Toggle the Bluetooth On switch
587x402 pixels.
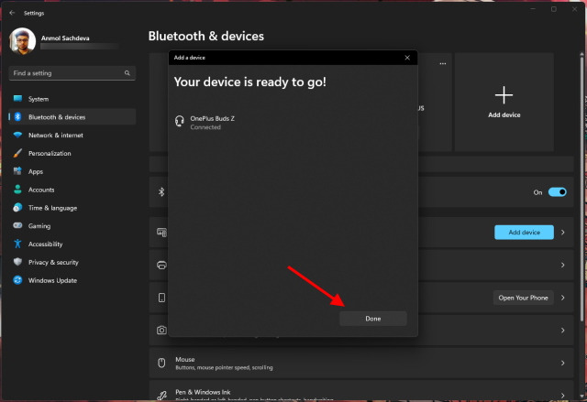(x=557, y=192)
